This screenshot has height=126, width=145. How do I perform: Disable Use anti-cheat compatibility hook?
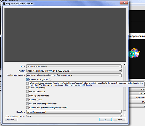point(27,104)
